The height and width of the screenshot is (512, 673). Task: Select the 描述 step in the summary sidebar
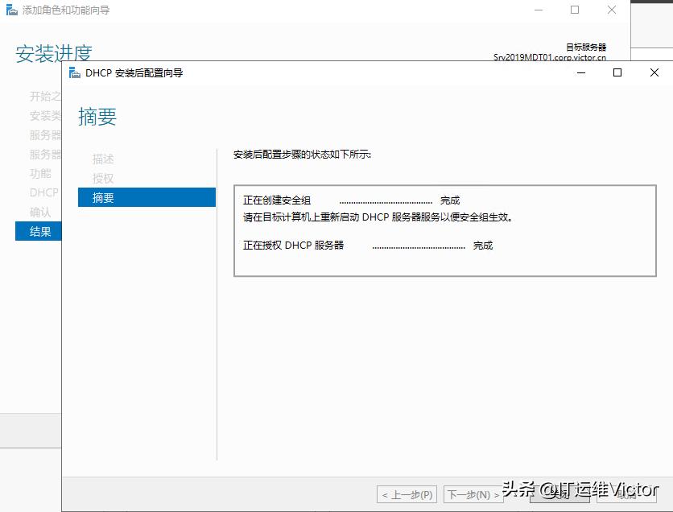click(x=103, y=159)
